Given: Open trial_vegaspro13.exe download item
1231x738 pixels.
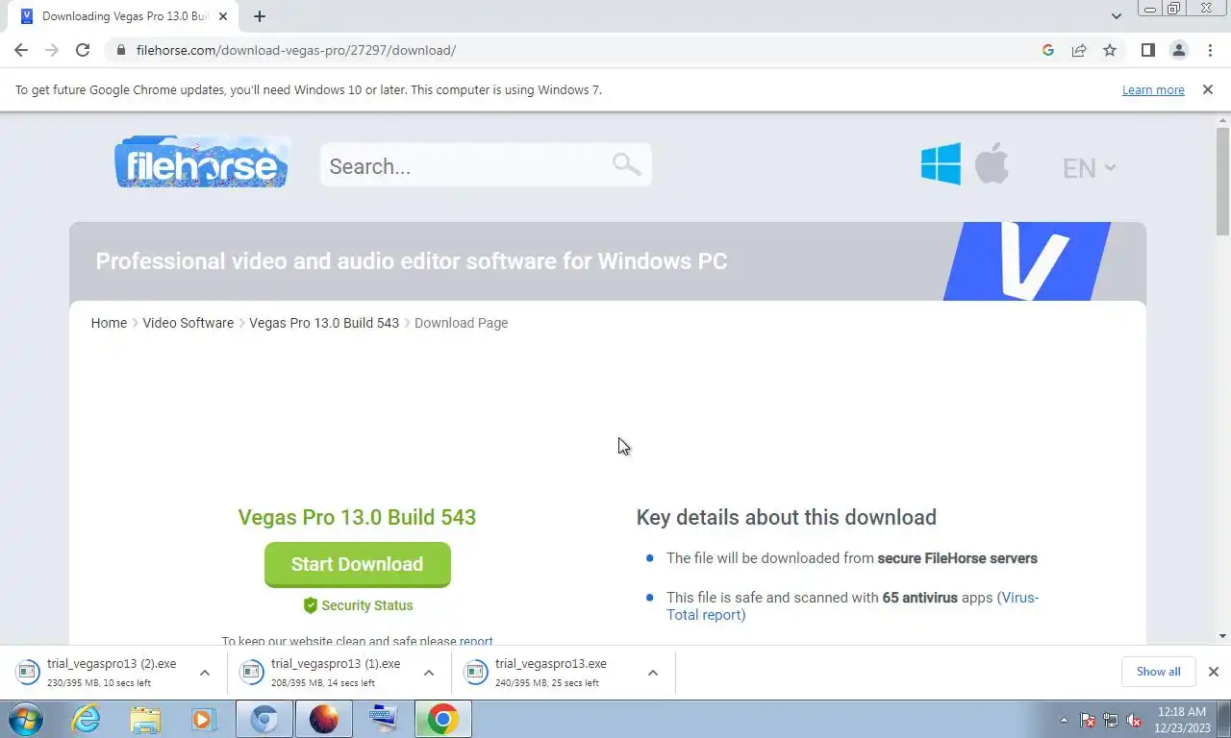Looking at the screenshot, I should pos(549,673).
